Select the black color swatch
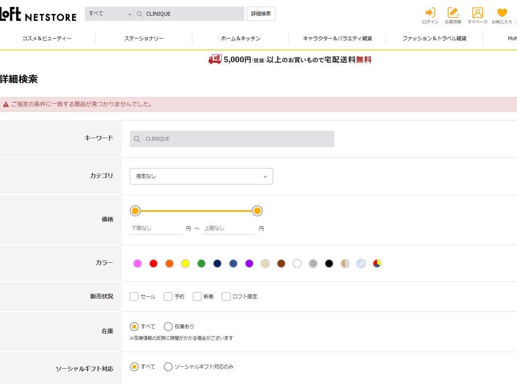This screenshot has height=384, width=517. (x=329, y=264)
